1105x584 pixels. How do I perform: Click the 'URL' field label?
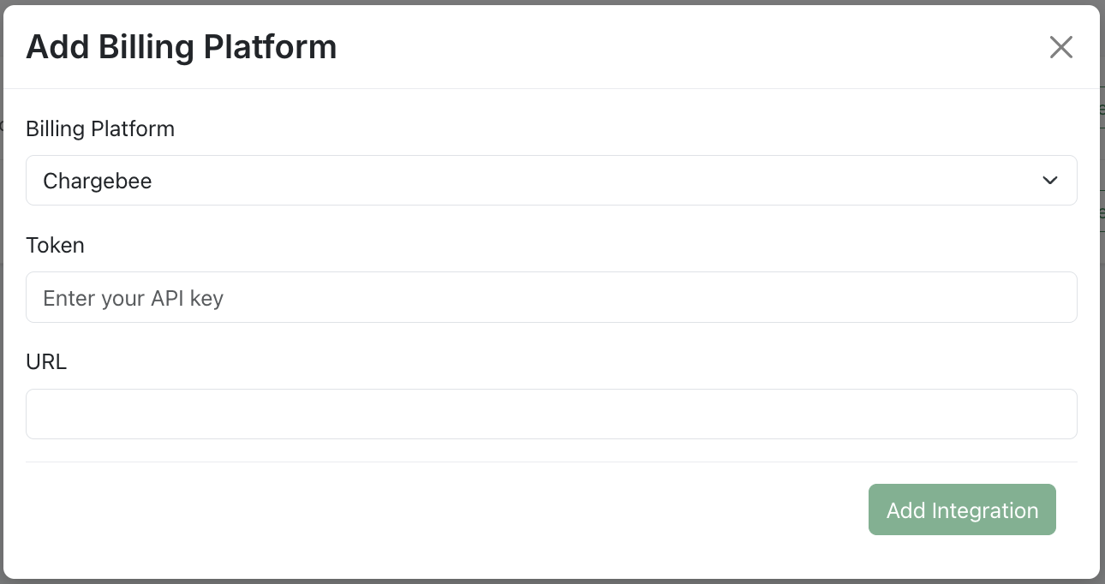tap(46, 362)
